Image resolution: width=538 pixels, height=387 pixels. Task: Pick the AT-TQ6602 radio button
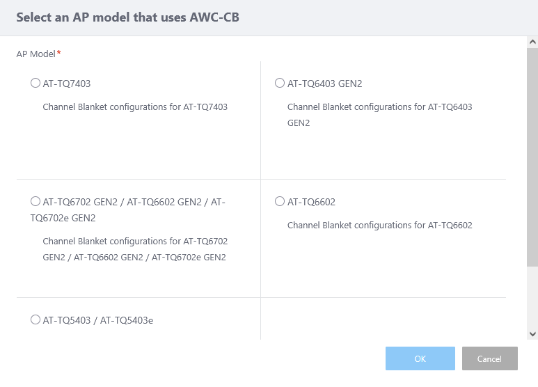[280, 202]
